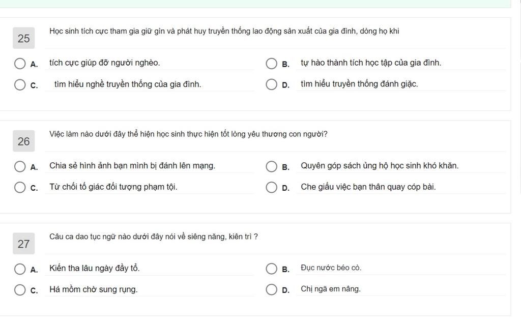The height and width of the screenshot is (324, 521).
Task: Click question number 26 badge
Action: (x=23, y=141)
